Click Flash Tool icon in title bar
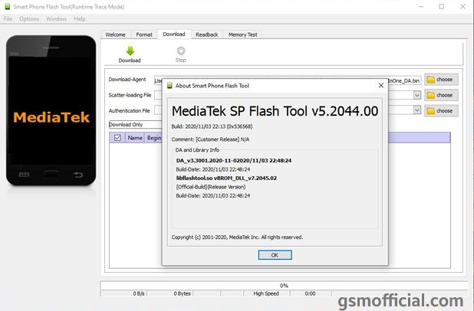The width and height of the screenshot is (474, 311). coord(7,7)
